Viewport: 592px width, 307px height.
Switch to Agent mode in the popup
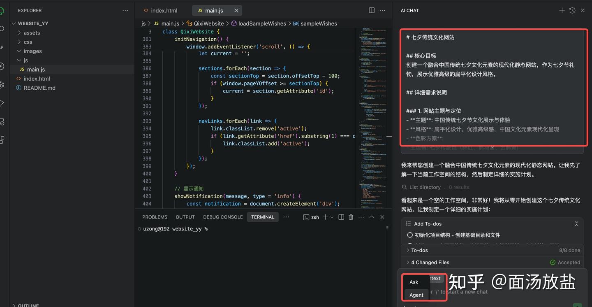click(416, 295)
